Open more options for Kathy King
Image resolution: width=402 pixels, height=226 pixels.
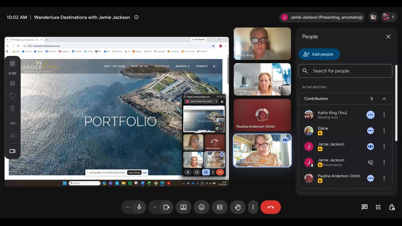tap(384, 115)
